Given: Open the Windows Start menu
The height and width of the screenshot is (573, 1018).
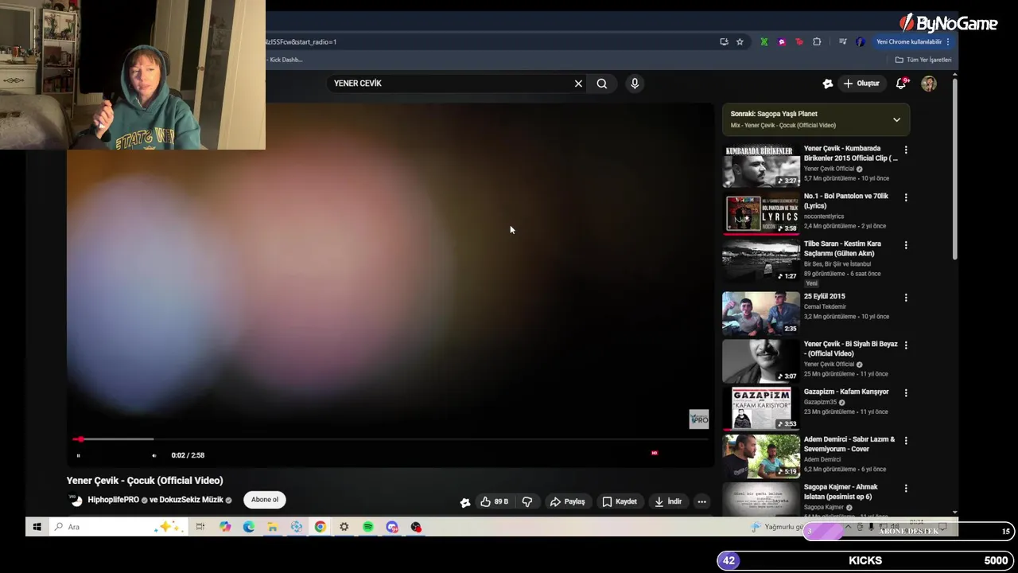Looking at the screenshot, I should point(37,527).
